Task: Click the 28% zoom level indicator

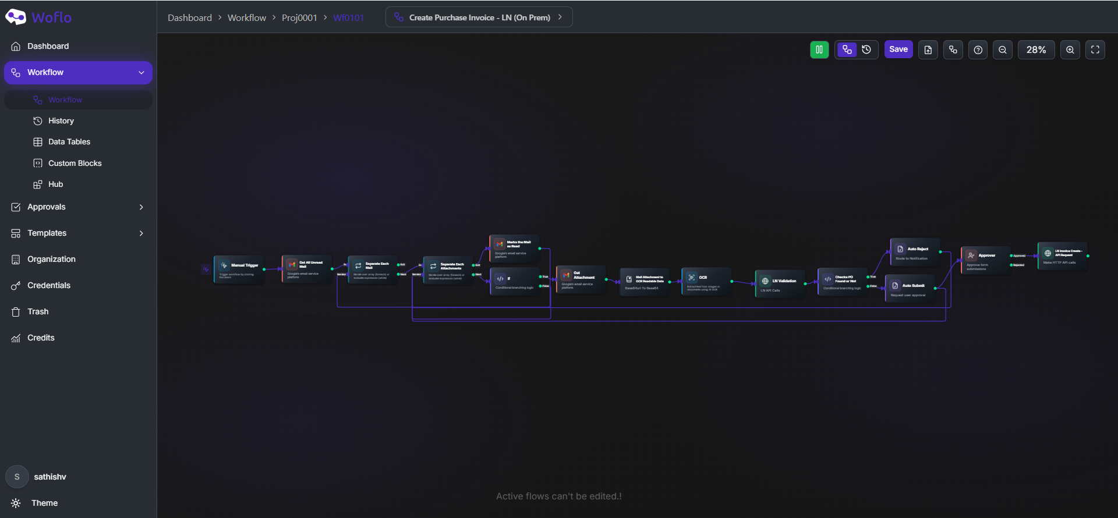Action: 1036,50
